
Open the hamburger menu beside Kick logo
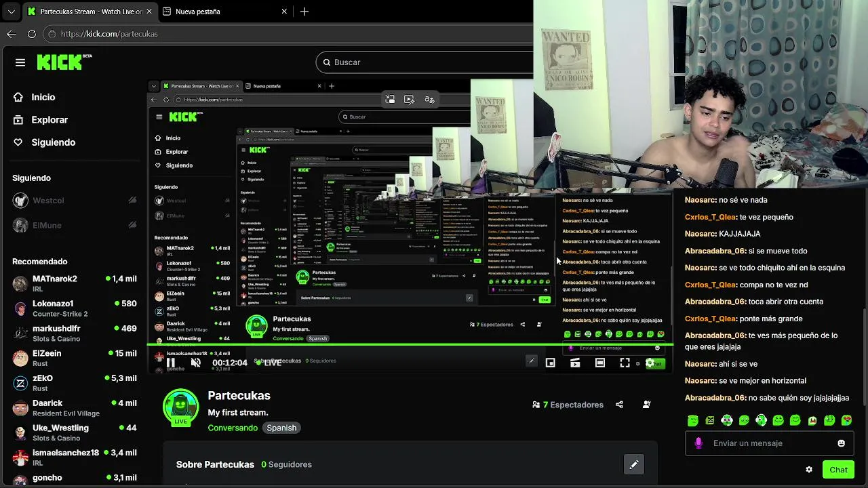point(20,62)
